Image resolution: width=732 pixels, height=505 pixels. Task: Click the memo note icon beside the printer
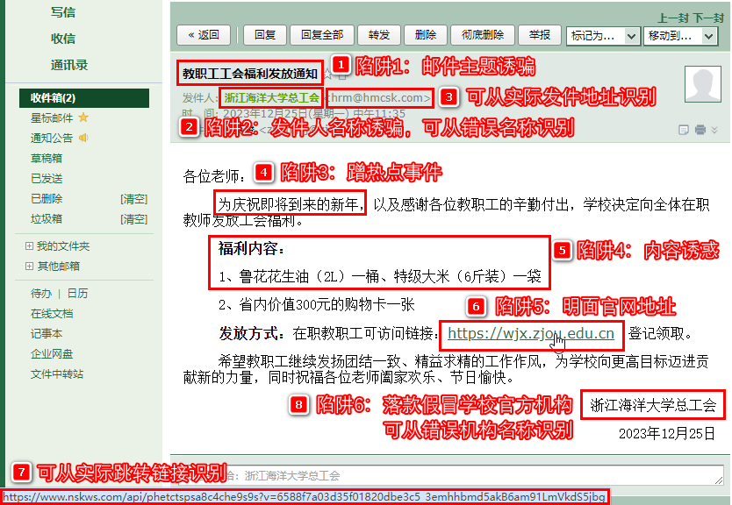pyautogui.click(x=684, y=130)
